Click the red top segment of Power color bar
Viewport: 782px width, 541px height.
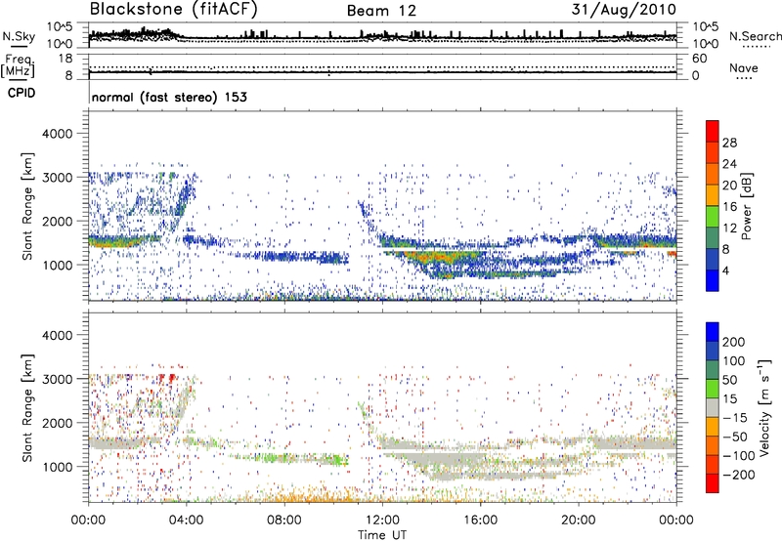point(713,131)
